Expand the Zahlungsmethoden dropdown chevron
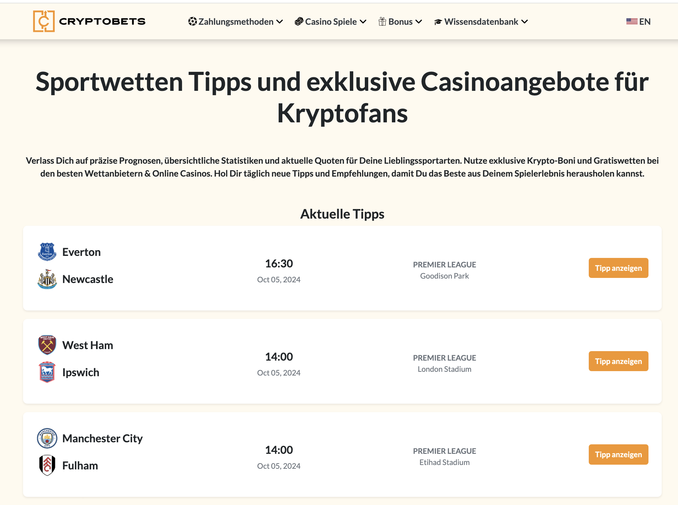Viewport: 678px width, 505px height. (x=280, y=22)
